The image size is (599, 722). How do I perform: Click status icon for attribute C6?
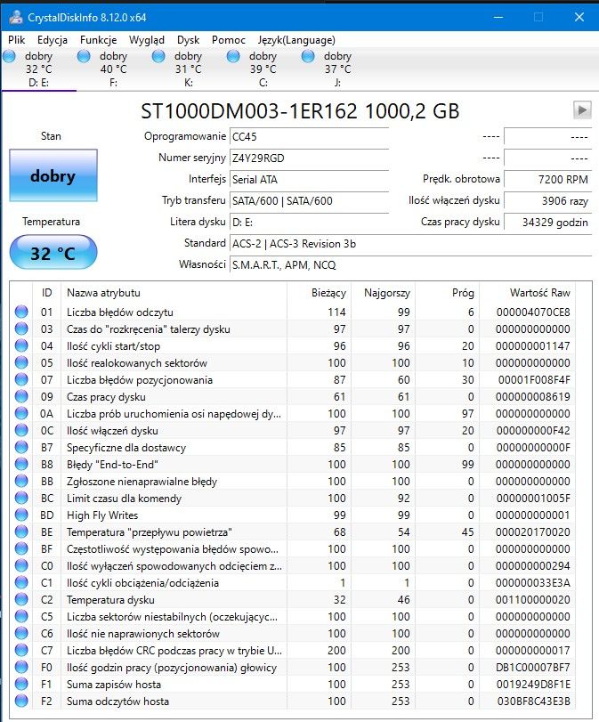(x=21, y=633)
